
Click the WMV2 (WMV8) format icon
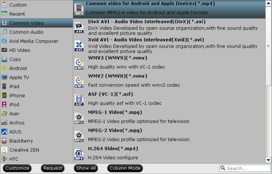tap(79, 82)
